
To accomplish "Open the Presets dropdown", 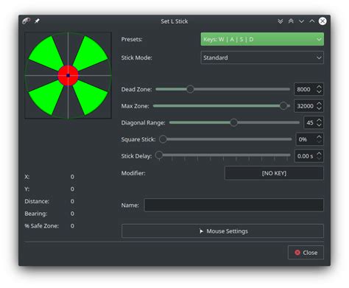I will pos(262,39).
